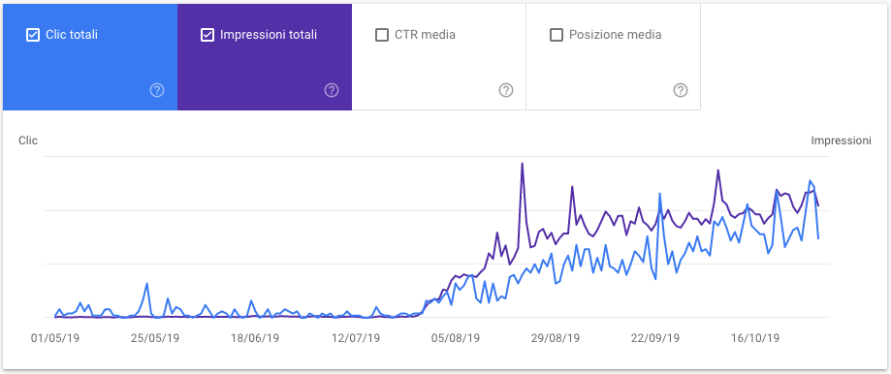This screenshot has width=891, height=374.
Task: Select the blue Clic totali card
Action: [x=90, y=57]
